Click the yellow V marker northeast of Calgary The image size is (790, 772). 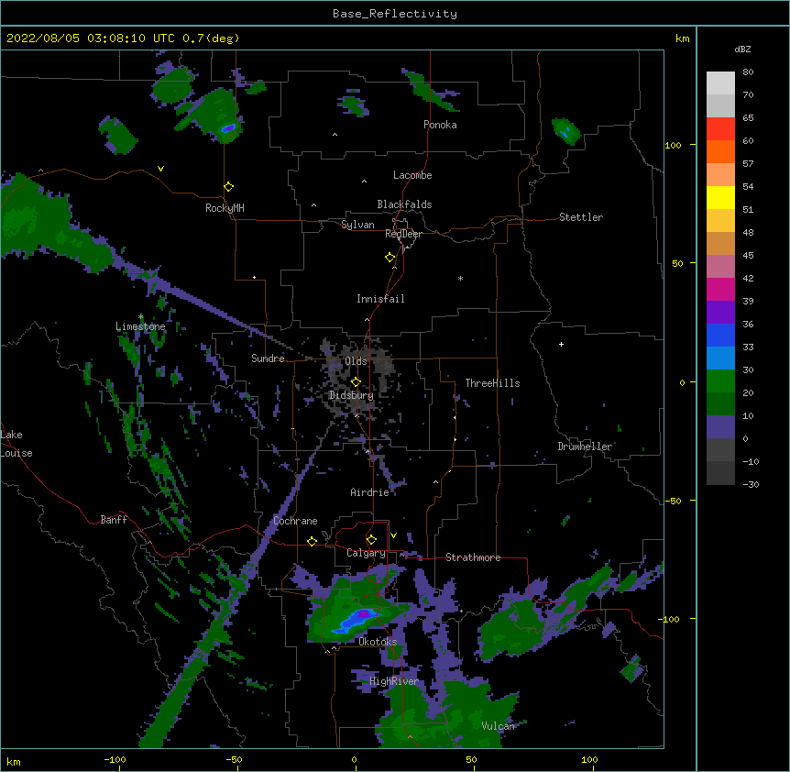coord(393,535)
